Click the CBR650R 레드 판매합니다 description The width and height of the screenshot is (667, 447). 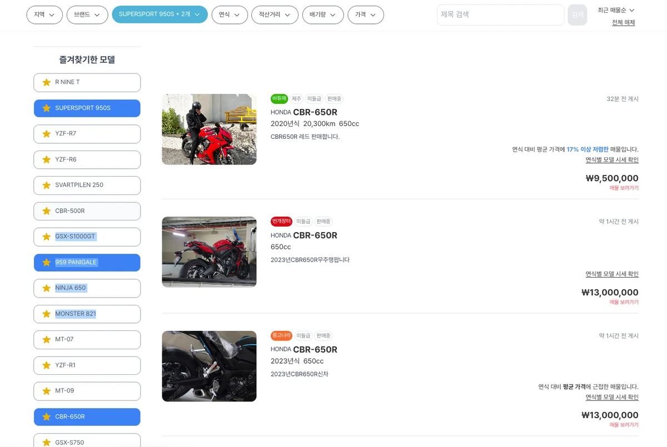tap(305, 137)
